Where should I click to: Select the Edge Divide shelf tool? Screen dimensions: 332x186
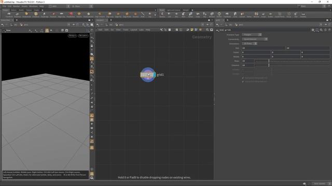(127, 14)
